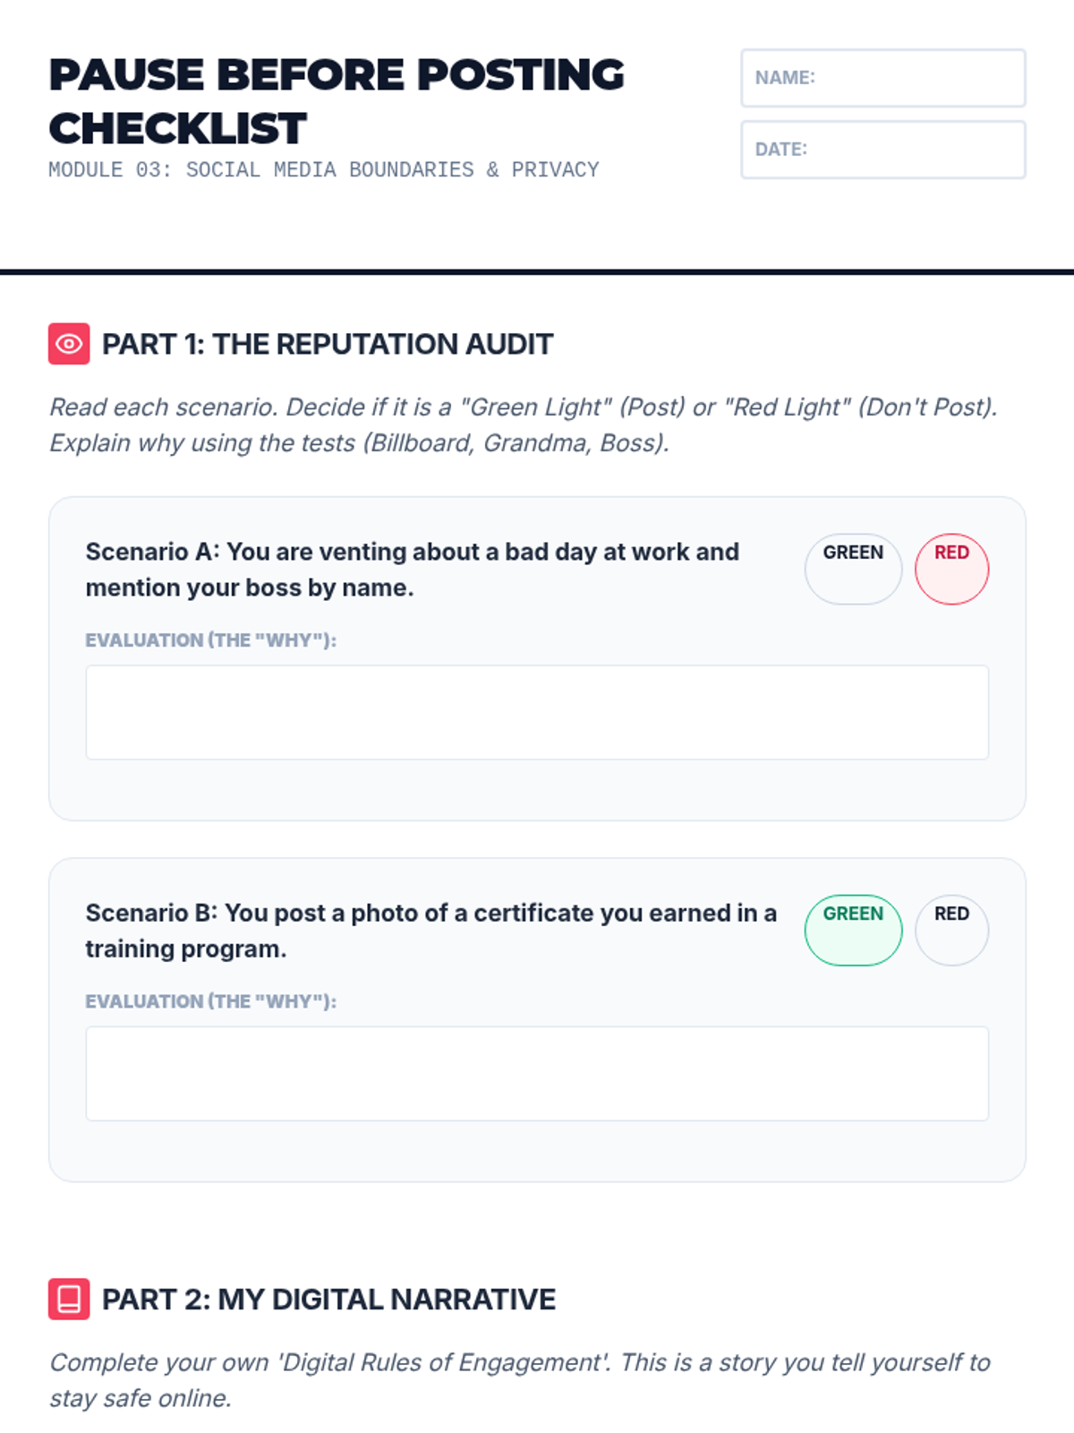1074x1433 pixels.
Task: Click Scenario B evaluation text box
Action: (537, 1073)
